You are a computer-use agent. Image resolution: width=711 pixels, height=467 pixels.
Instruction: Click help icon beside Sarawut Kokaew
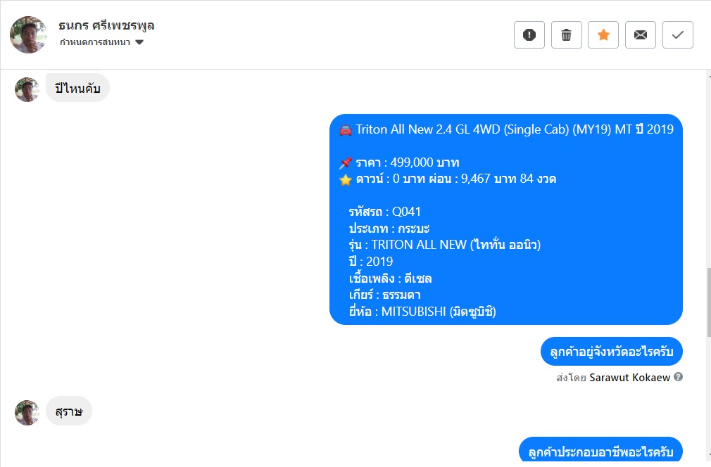pos(678,377)
